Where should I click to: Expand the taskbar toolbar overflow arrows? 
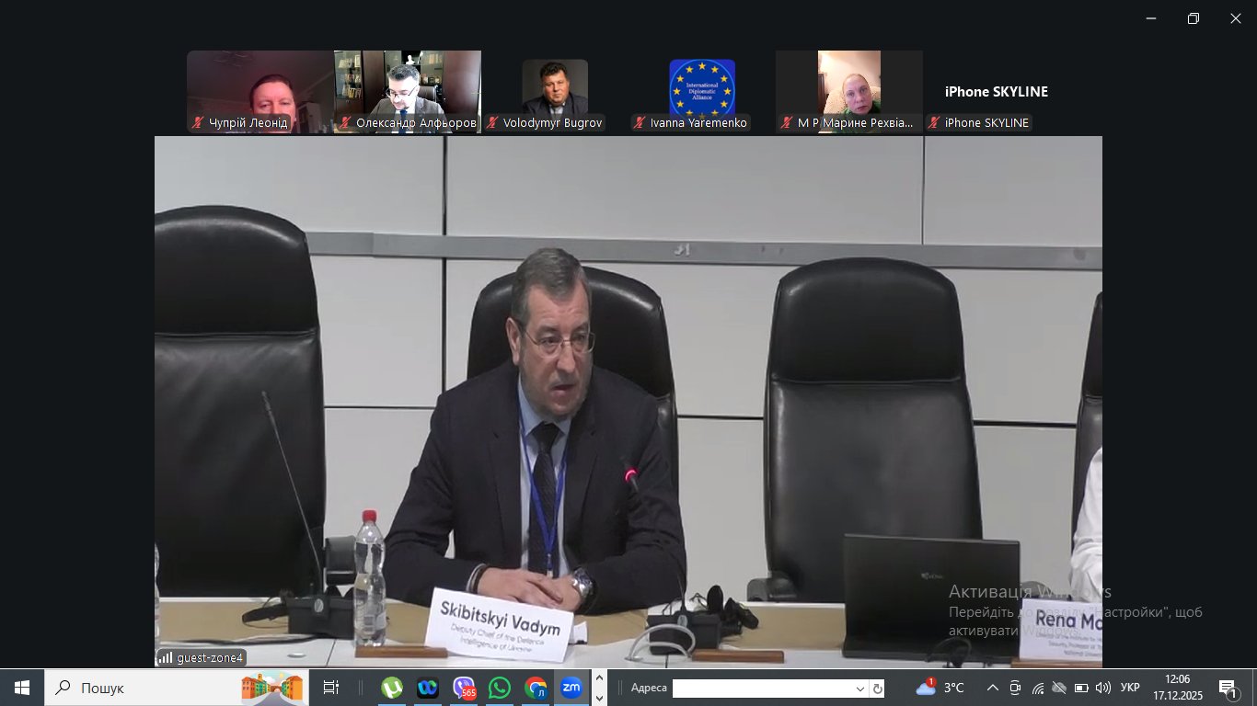599,688
